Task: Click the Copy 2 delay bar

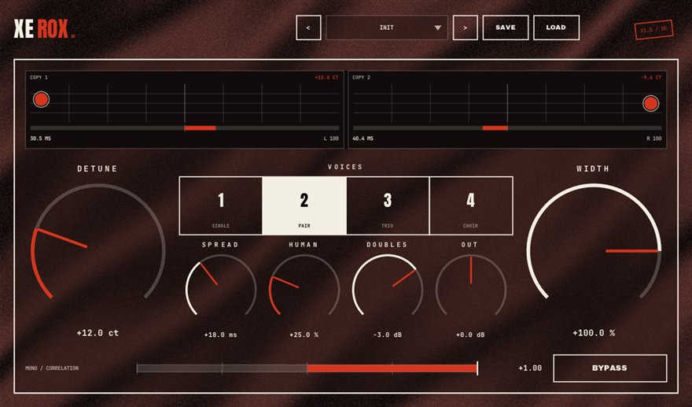Action: point(507,128)
